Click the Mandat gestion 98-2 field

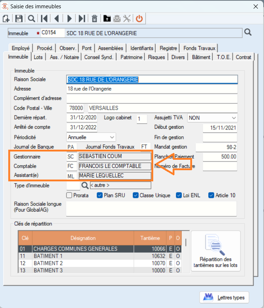(216, 147)
